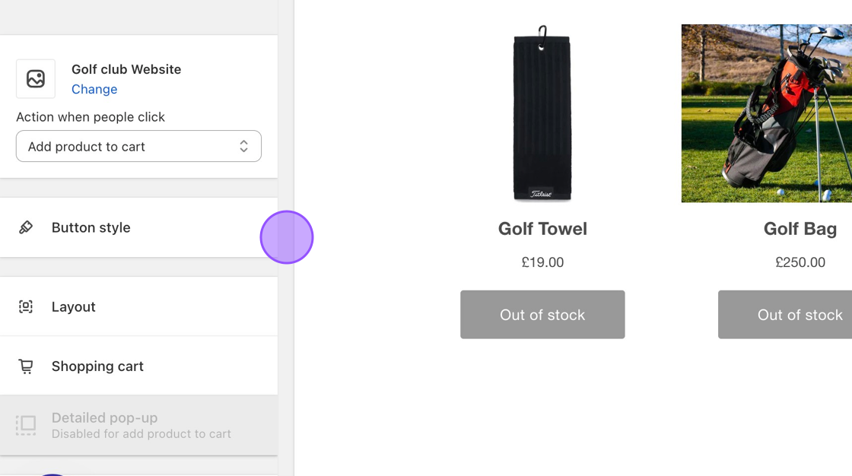Select the Detailed pop-up label
Image resolution: width=852 pixels, height=476 pixels.
(x=105, y=417)
